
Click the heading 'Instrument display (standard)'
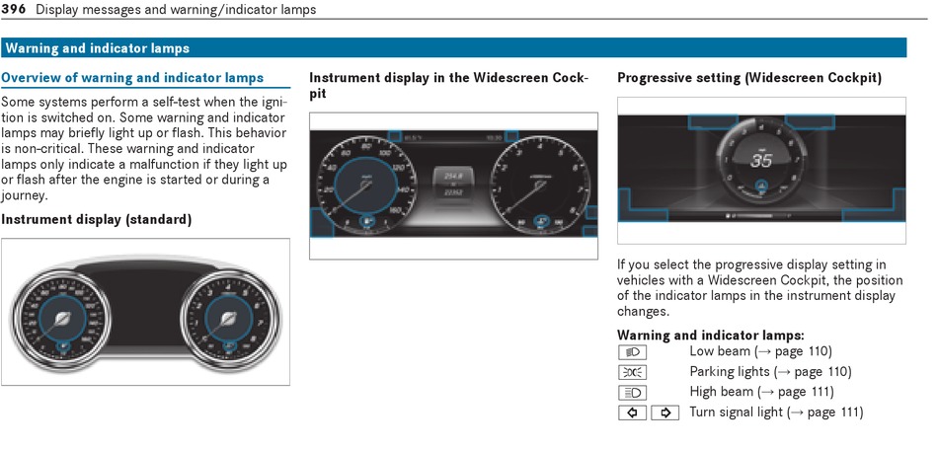[97, 219]
